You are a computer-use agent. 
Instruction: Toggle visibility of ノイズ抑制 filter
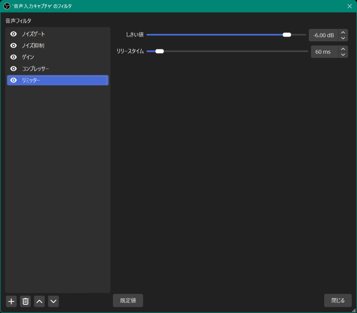point(14,46)
